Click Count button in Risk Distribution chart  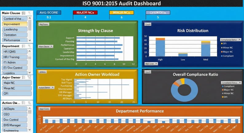pyautogui.click(x=148, y=24)
